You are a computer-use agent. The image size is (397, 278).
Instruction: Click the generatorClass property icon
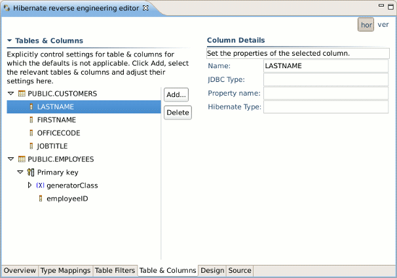click(x=40, y=186)
